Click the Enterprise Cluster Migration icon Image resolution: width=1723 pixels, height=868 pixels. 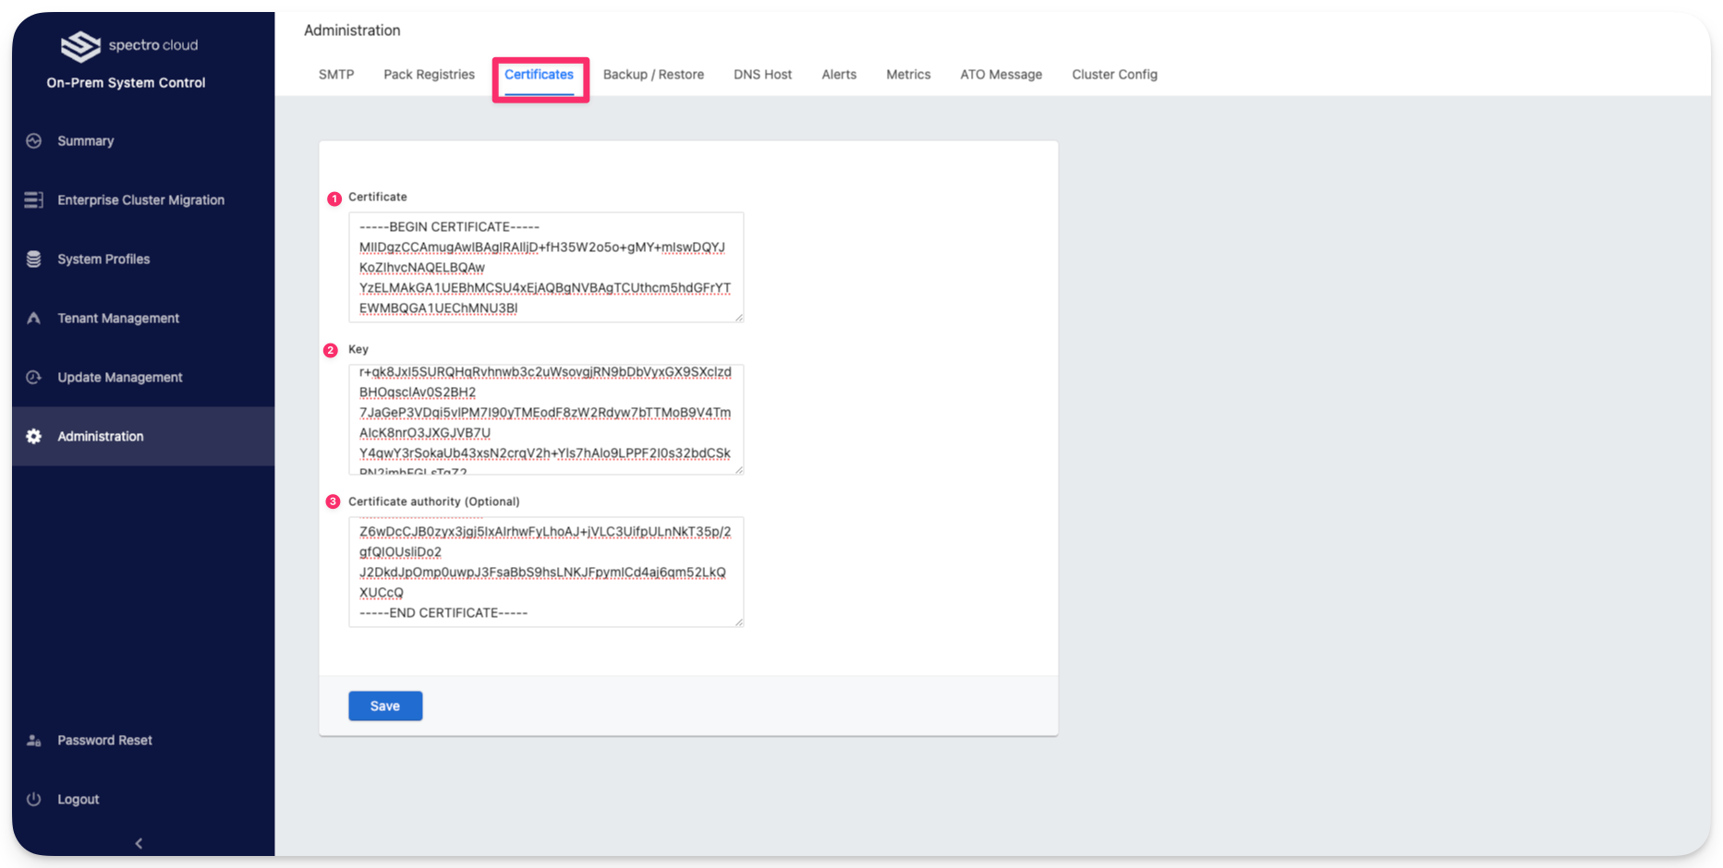tap(34, 200)
